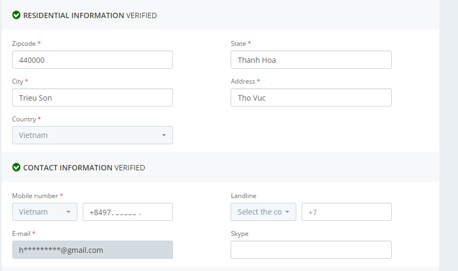Viewport: 458px width, 271px height.
Task: Click the City field with Trieu Son
Action: (x=92, y=97)
